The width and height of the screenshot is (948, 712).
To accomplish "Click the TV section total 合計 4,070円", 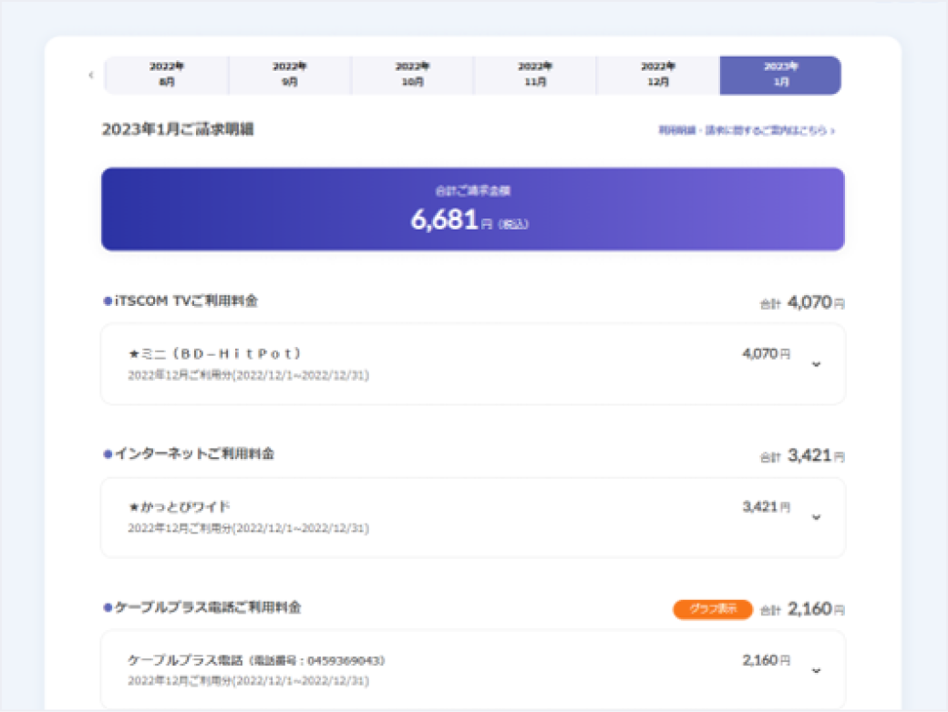I will (802, 302).
